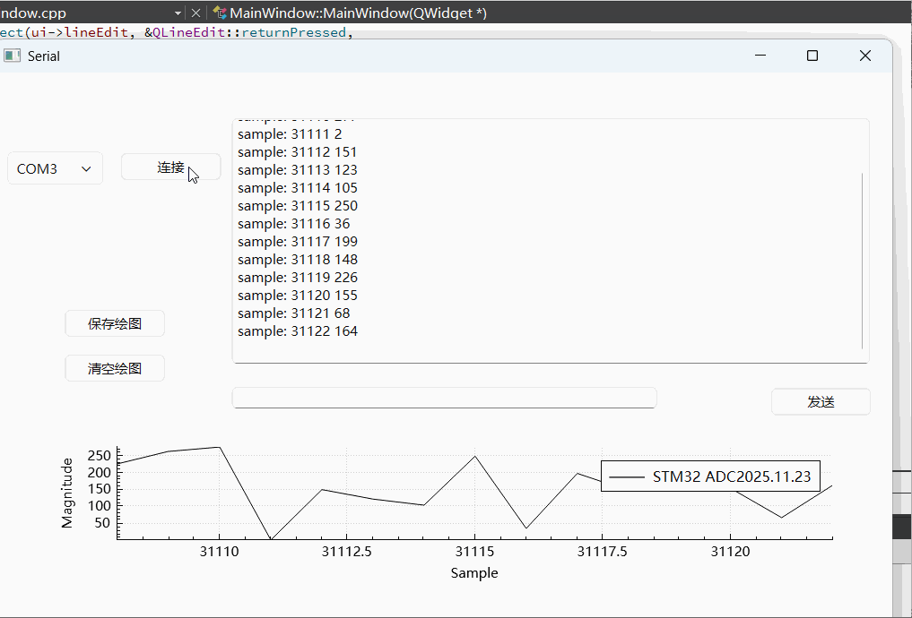Click the log line 'sample: 31122 164'
The height and width of the screenshot is (618, 912).
(x=297, y=331)
